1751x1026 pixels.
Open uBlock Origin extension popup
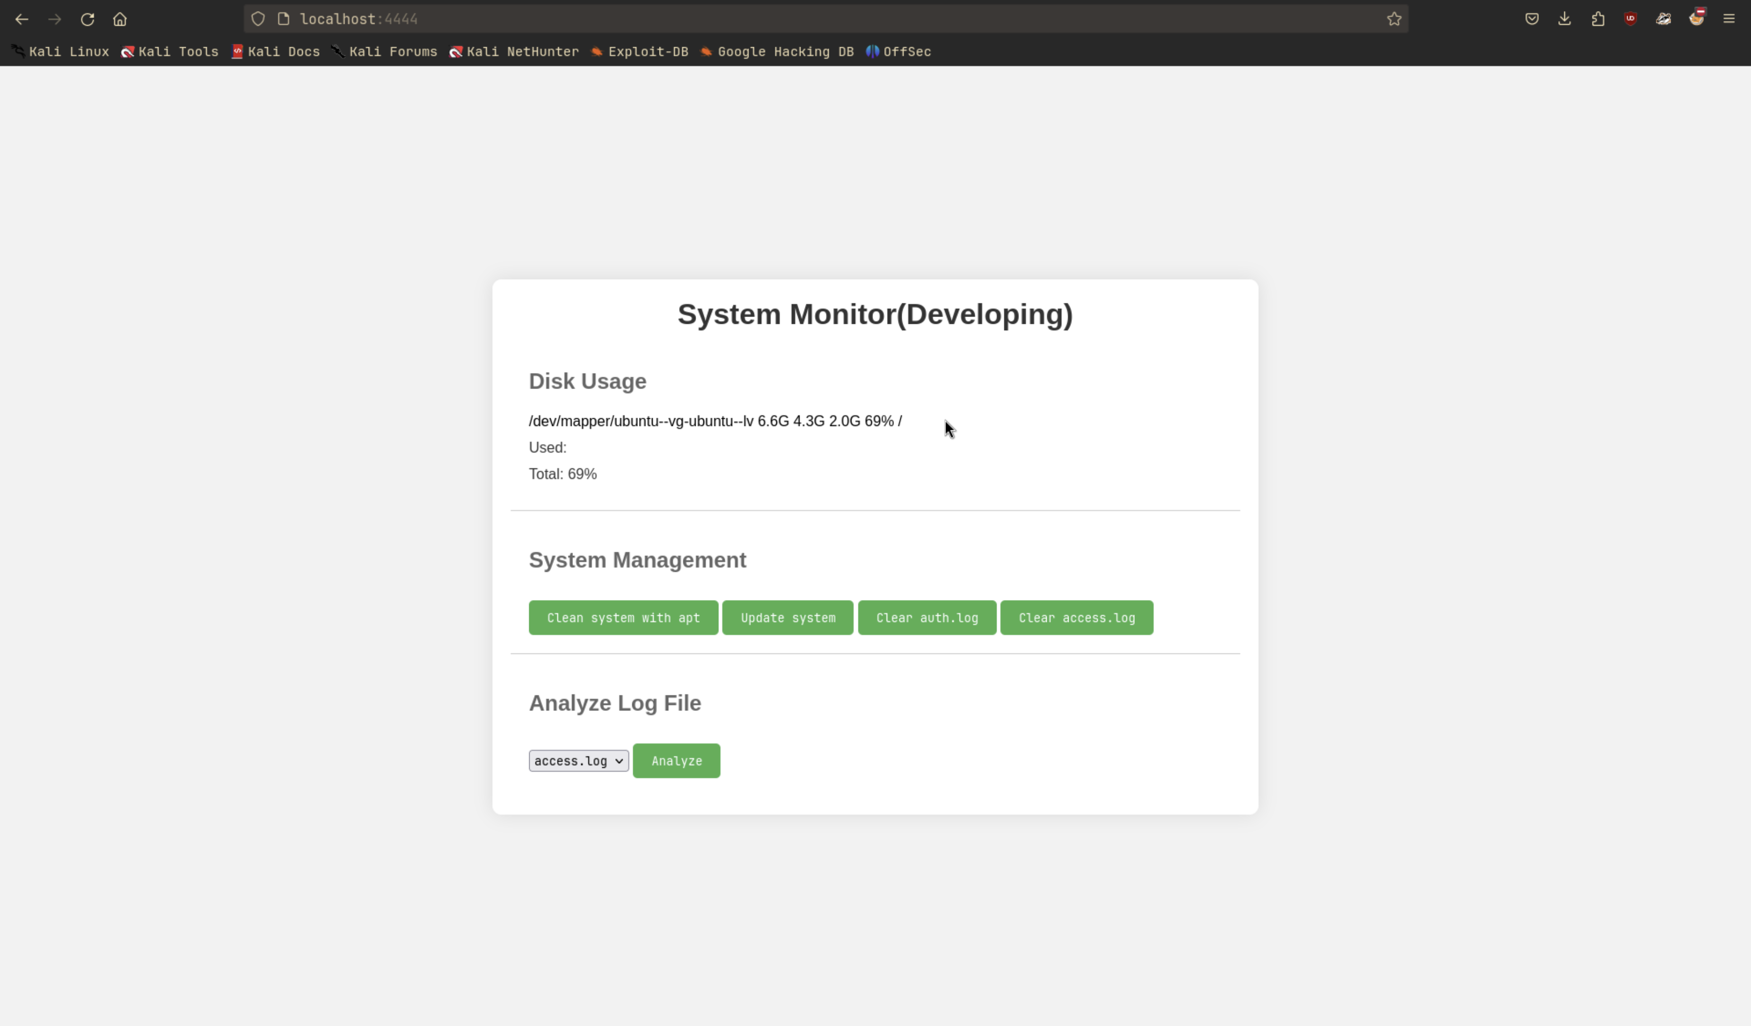coord(1630,19)
